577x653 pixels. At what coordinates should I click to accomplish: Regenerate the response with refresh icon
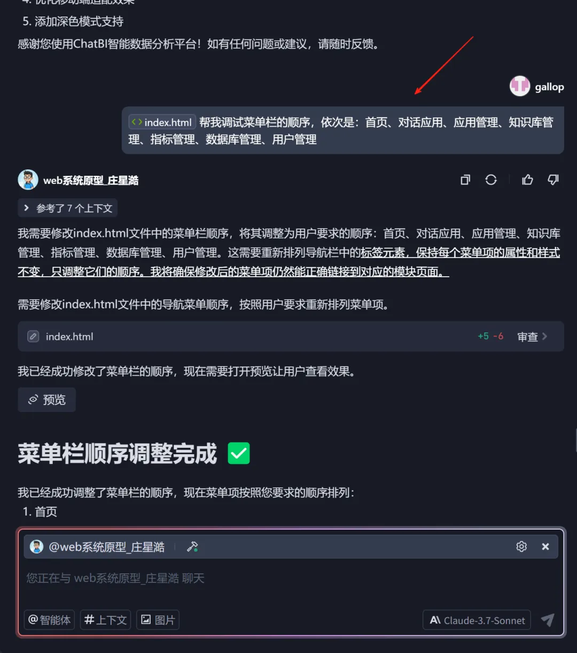(x=491, y=180)
